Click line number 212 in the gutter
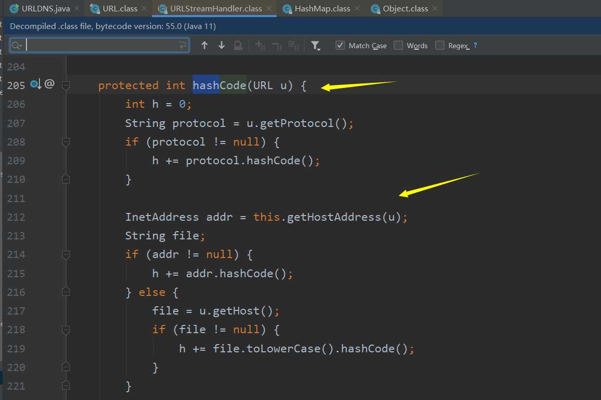Image resolution: width=601 pixels, height=400 pixels. (x=16, y=217)
